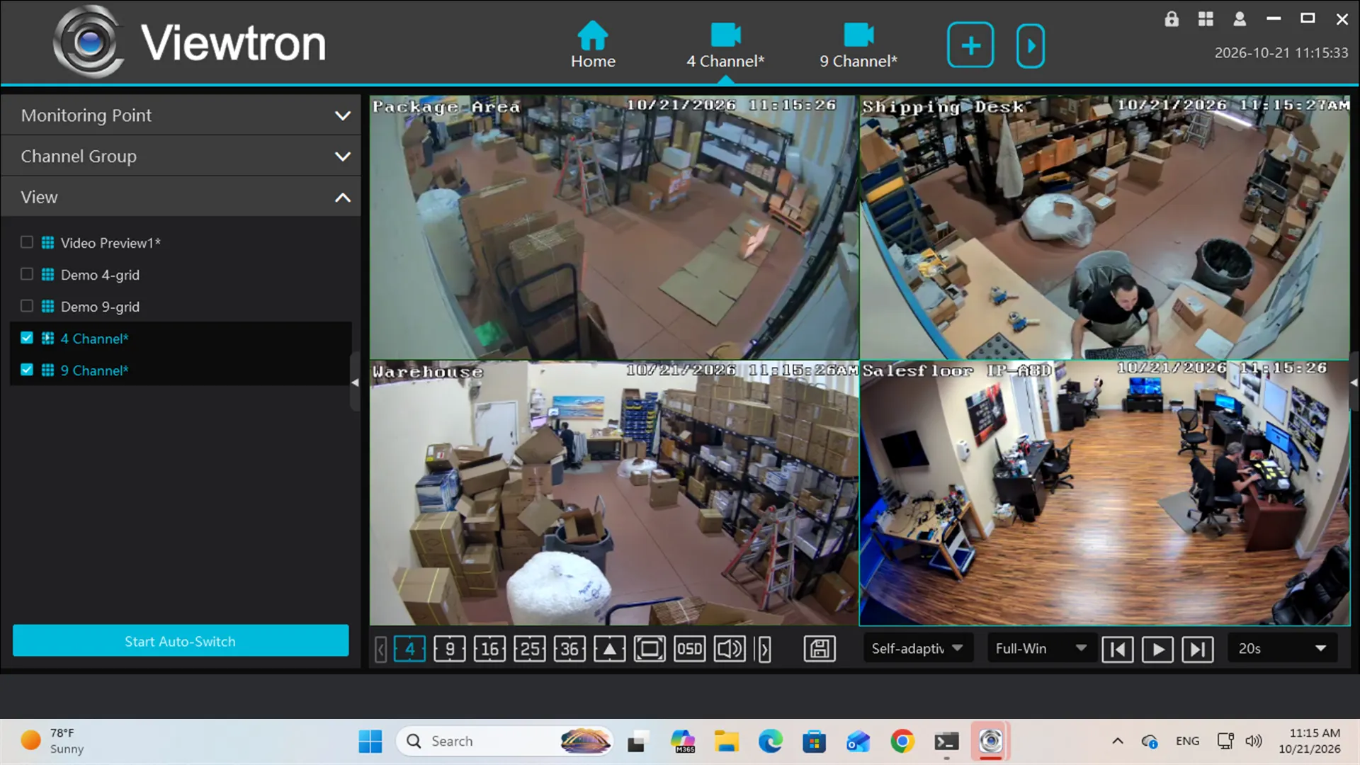Check the Demo 4-grid checkbox
This screenshot has width=1360, height=765.
[x=27, y=274]
